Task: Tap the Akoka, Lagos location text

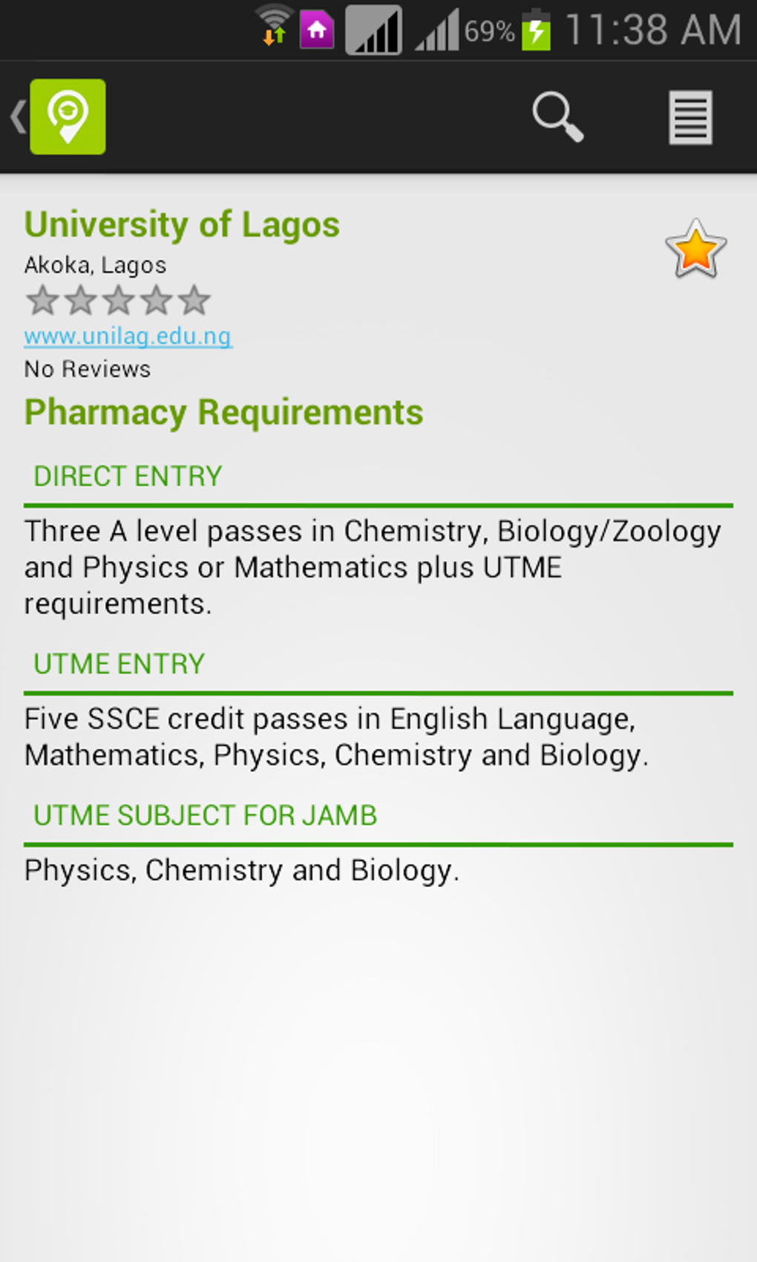Action: 95,265
